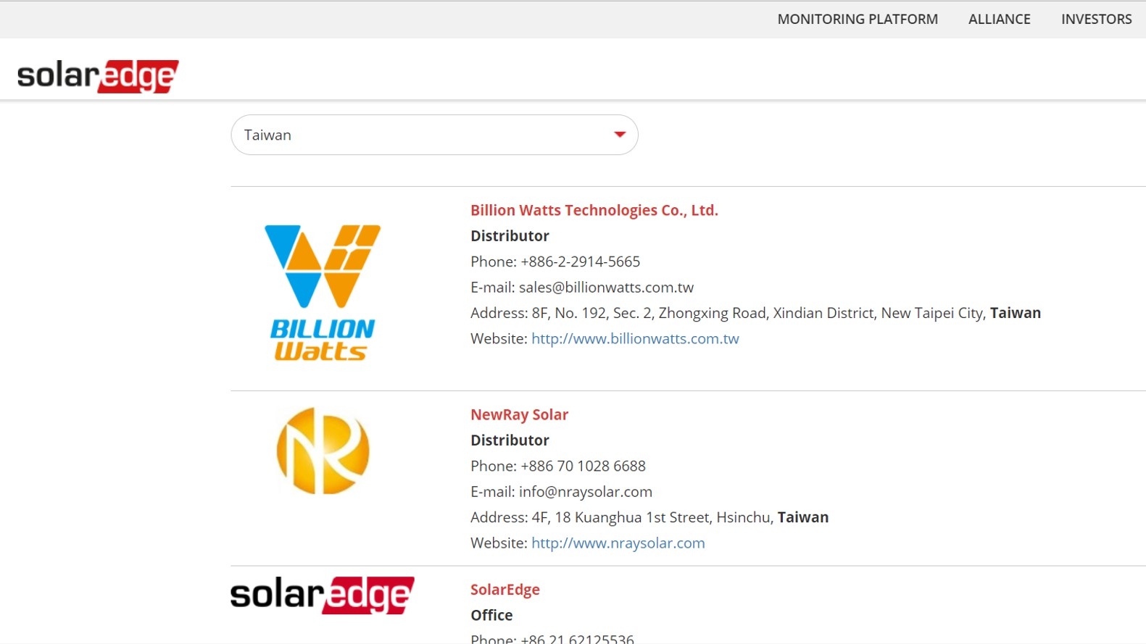Click the Office label under SolarEdge
The image size is (1146, 644).
tap(491, 615)
